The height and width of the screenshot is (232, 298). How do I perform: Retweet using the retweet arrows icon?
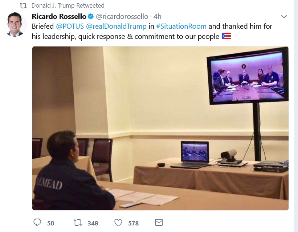pos(78,223)
